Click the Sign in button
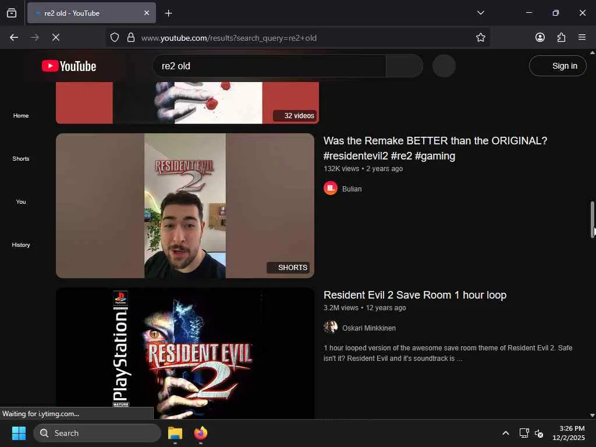Screen dimensions: 596x447 tap(558, 66)
